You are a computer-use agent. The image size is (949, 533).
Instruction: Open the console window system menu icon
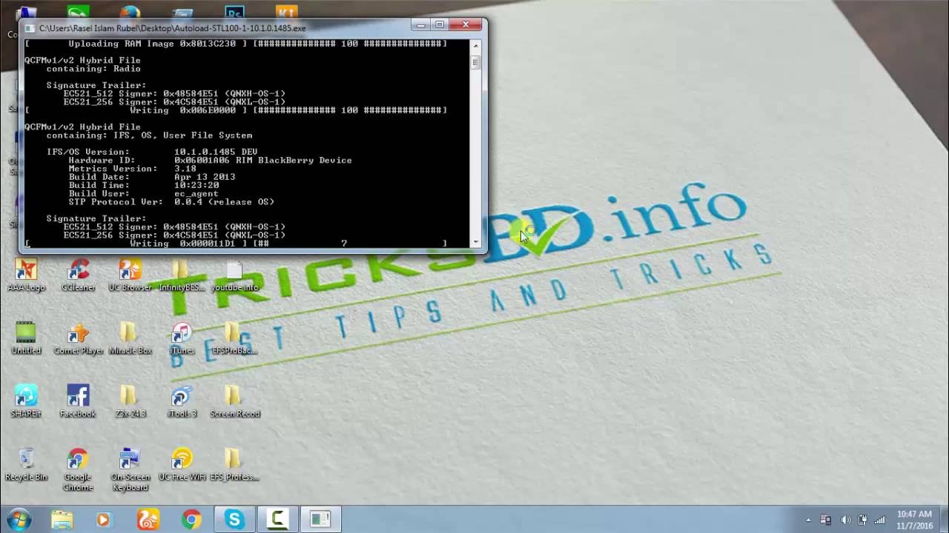[30, 28]
